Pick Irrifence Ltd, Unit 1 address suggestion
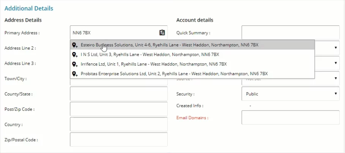This screenshot has height=153, width=345. point(192,64)
